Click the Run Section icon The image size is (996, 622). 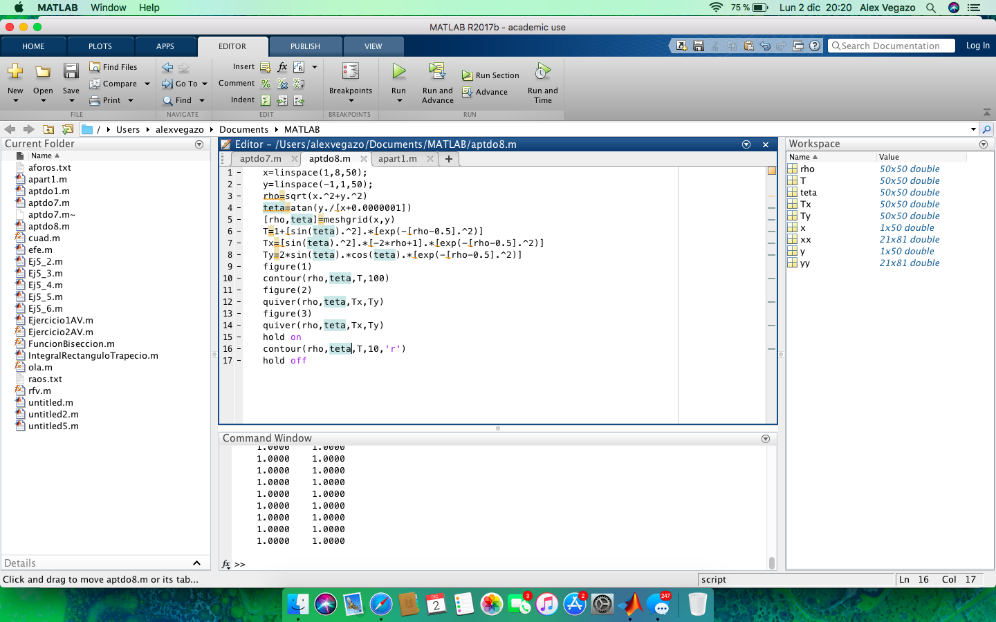point(468,75)
